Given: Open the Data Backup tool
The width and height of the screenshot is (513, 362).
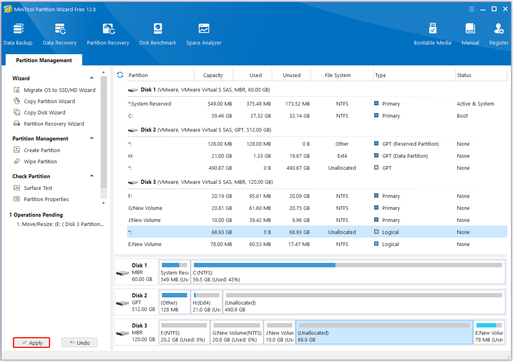Looking at the screenshot, I should [x=18, y=34].
